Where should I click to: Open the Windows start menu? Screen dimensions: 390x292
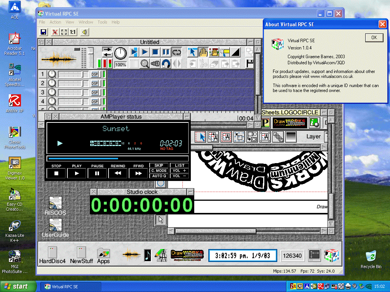(18, 286)
